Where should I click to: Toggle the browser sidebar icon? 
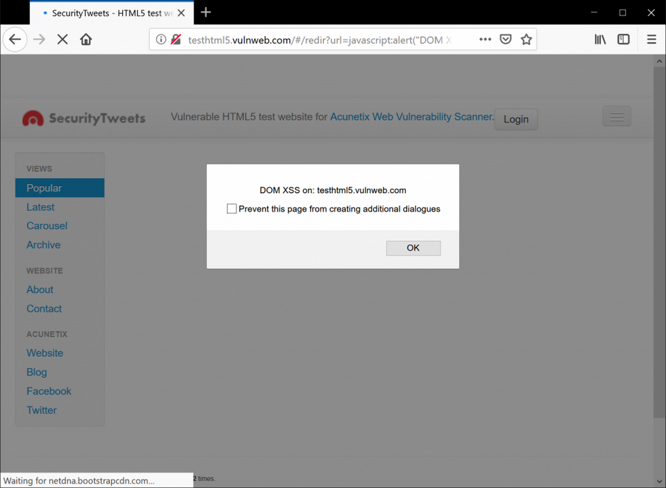click(x=623, y=39)
